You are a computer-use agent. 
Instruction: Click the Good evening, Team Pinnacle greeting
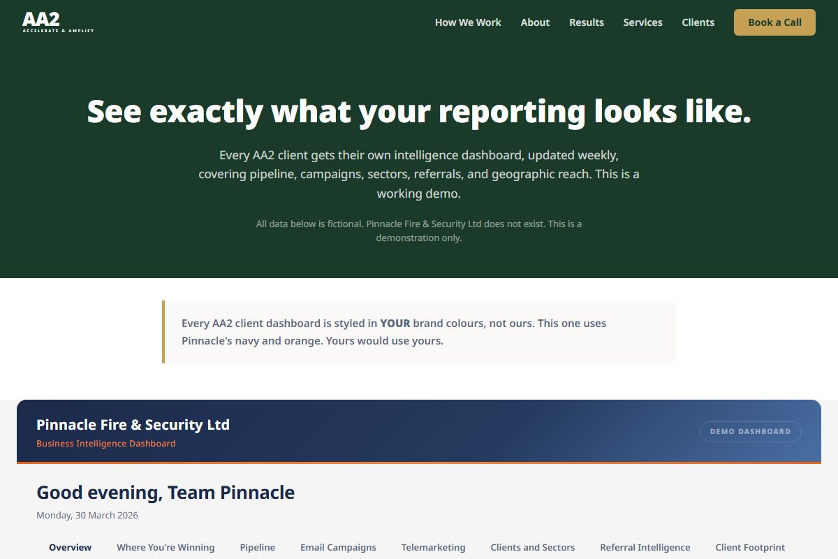click(x=166, y=492)
